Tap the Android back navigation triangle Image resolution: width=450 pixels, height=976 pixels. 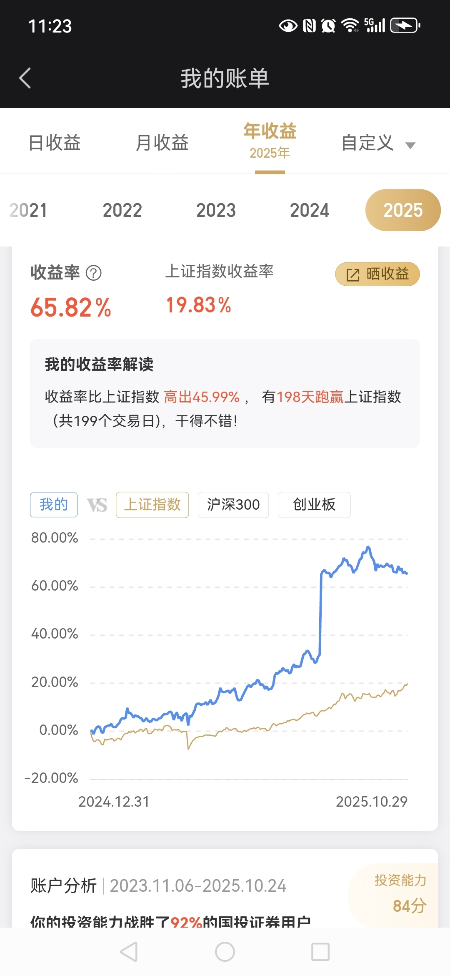(129, 952)
